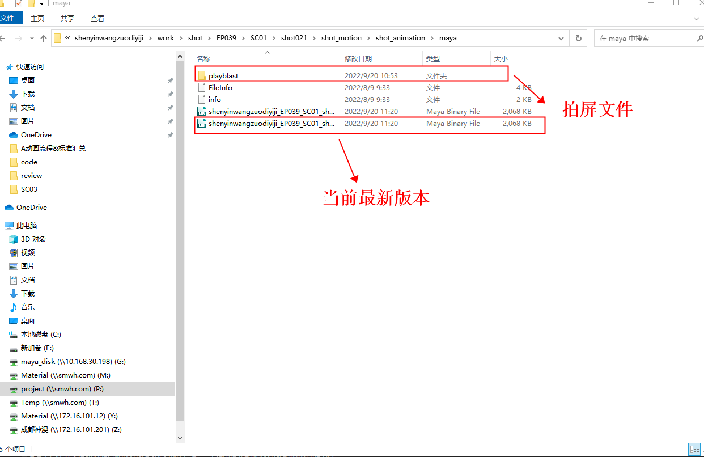This screenshot has width=704, height=457.
Task: Click the quick access properties checkmark icon
Action: pos(19,3)
